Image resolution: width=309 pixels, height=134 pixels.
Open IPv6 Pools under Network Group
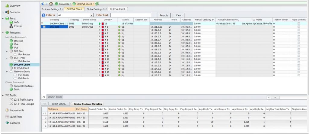(x=23, y=78)
